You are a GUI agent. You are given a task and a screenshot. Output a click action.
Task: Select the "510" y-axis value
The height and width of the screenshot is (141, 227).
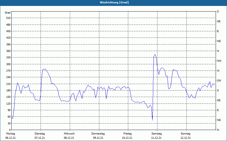tap(9, 18)
